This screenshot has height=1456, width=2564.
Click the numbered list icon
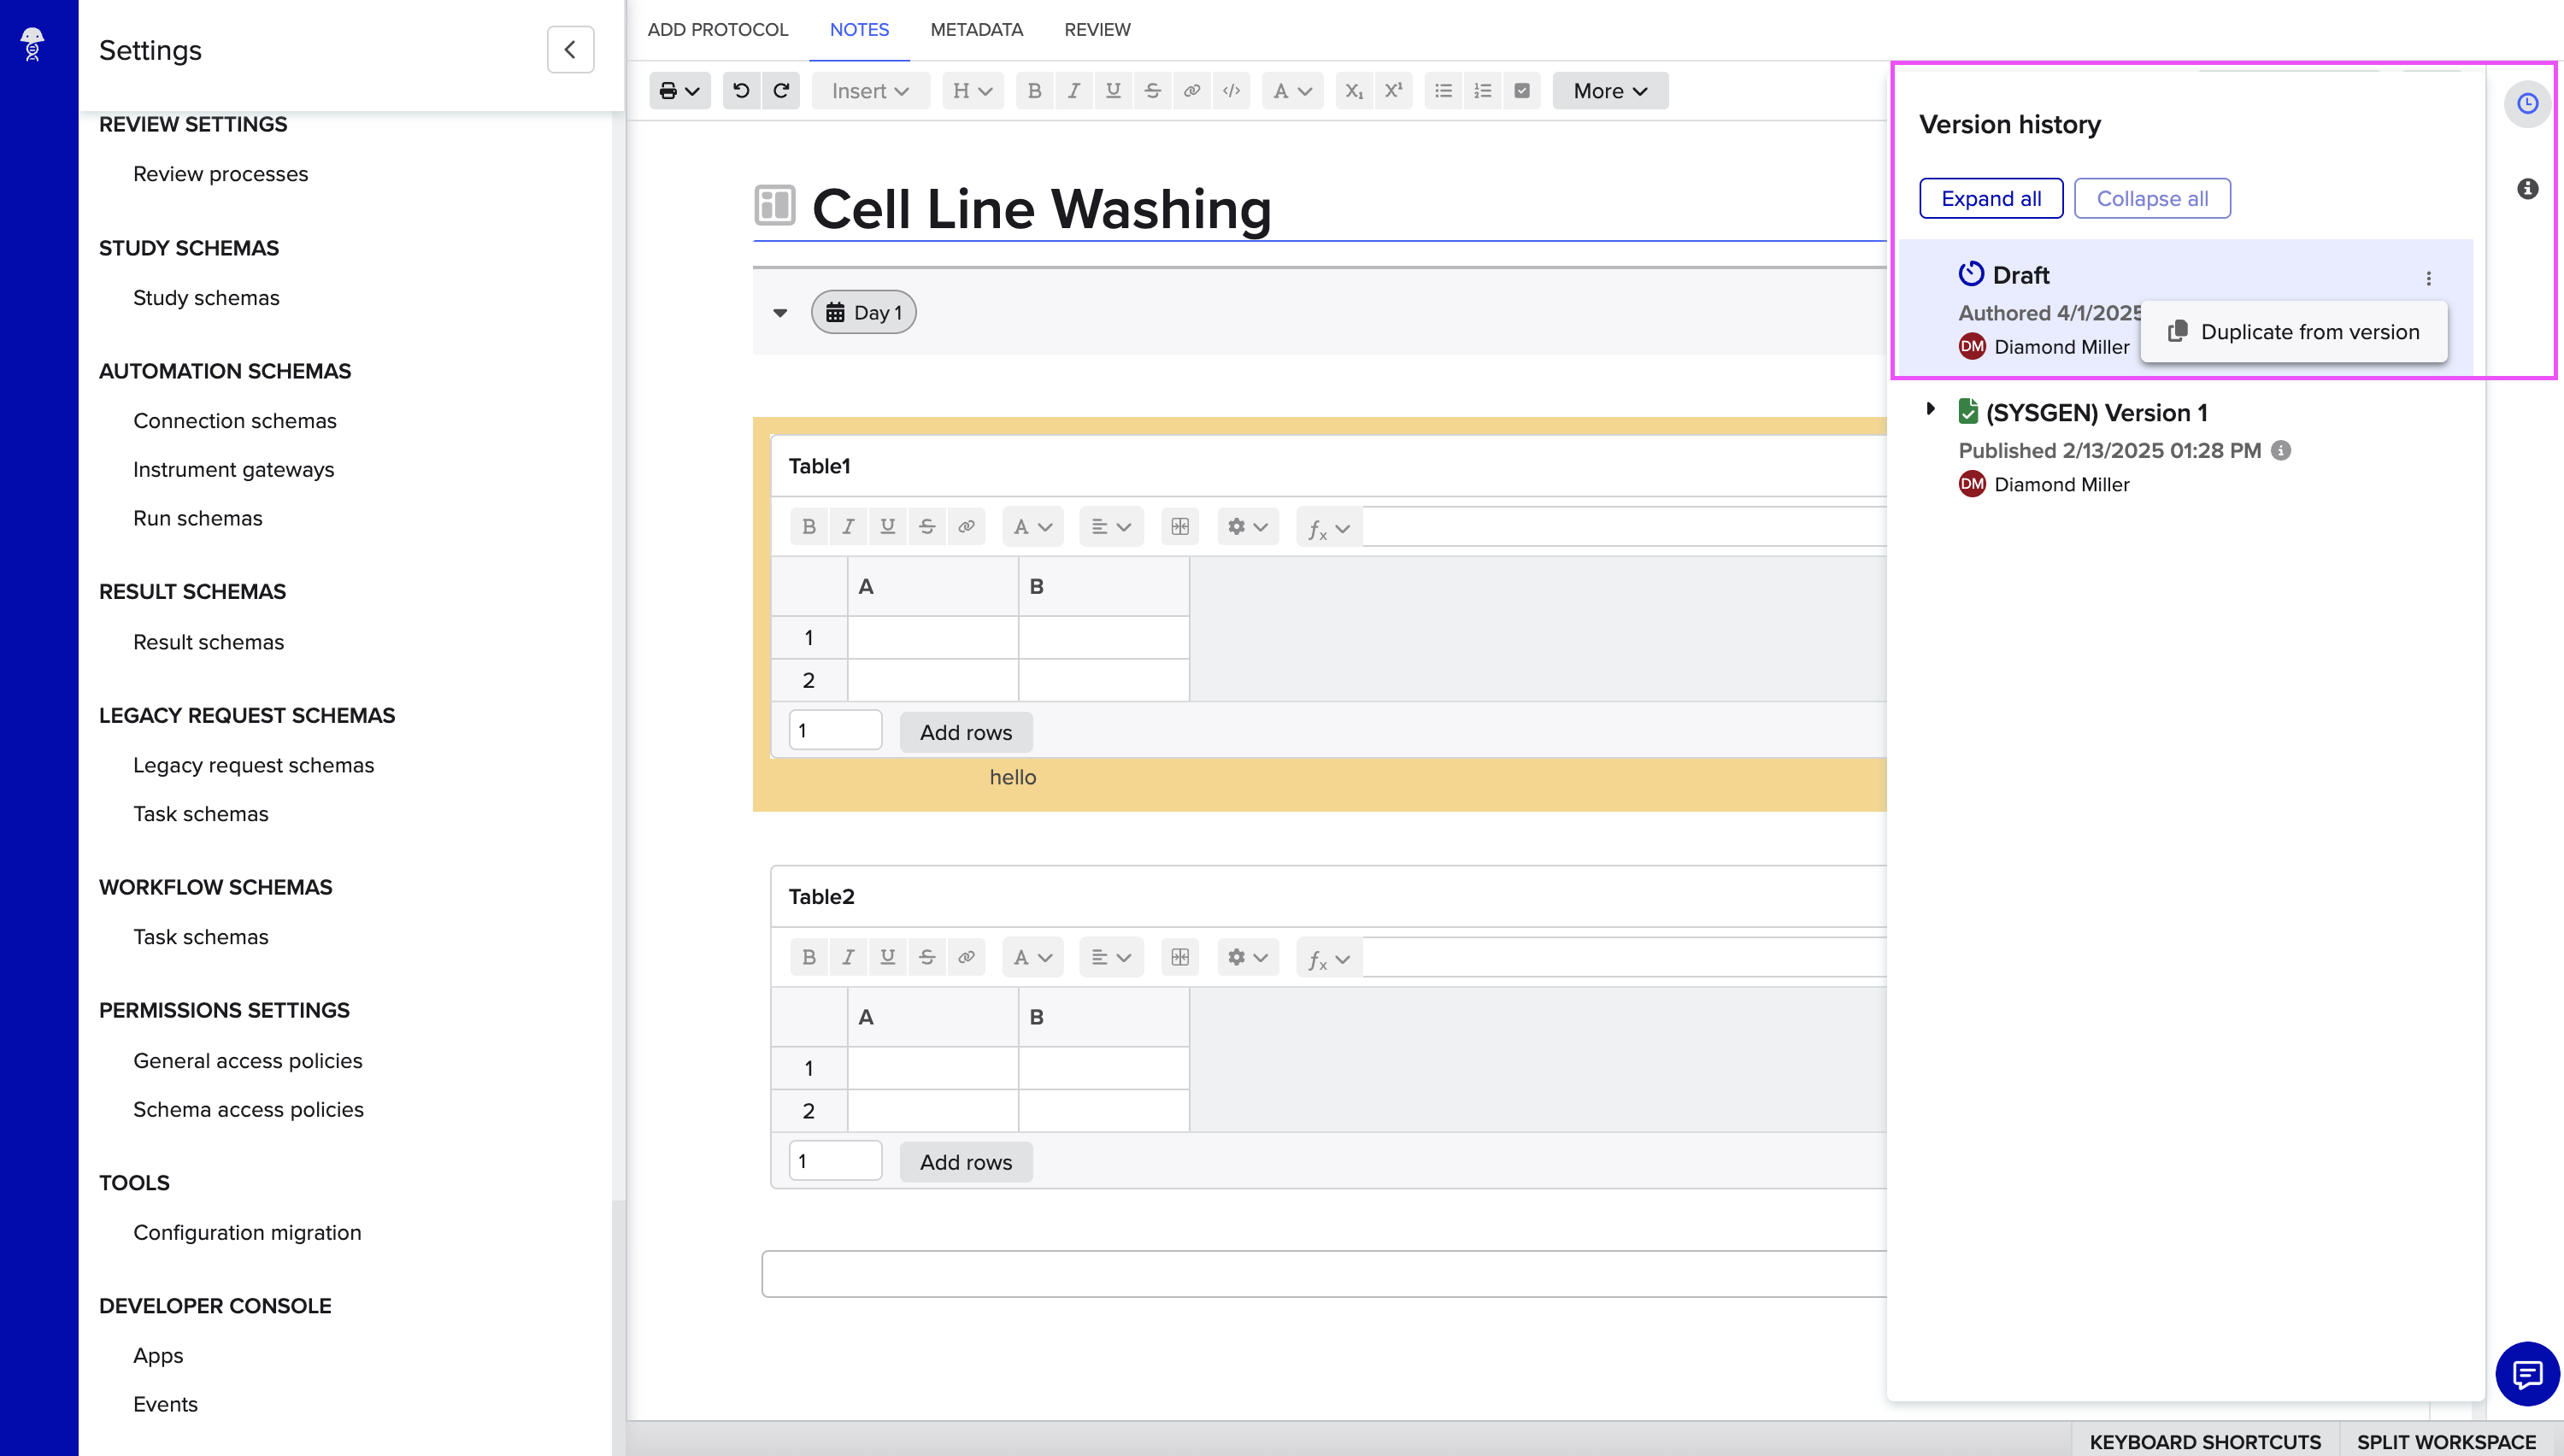click(1482, 91)
